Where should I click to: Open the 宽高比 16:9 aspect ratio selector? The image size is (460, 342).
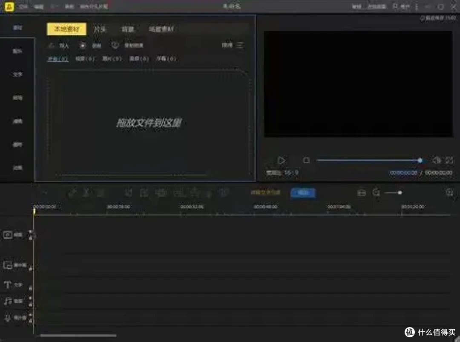point(282,173)
